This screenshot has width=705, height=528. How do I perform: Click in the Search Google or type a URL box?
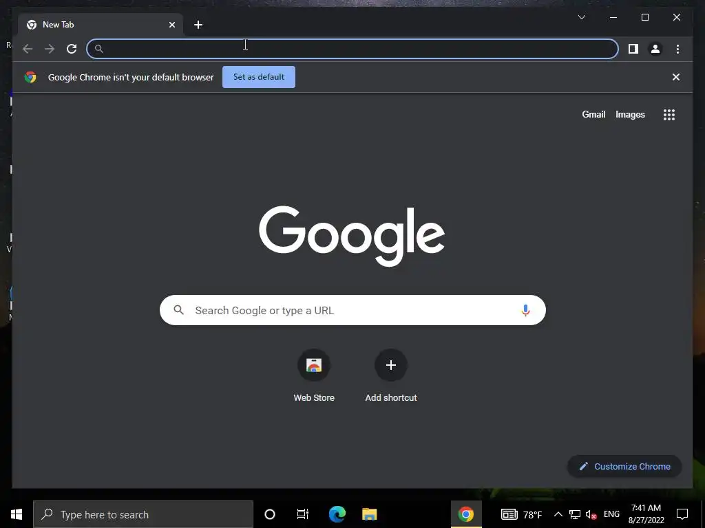[x=352, y=310]
